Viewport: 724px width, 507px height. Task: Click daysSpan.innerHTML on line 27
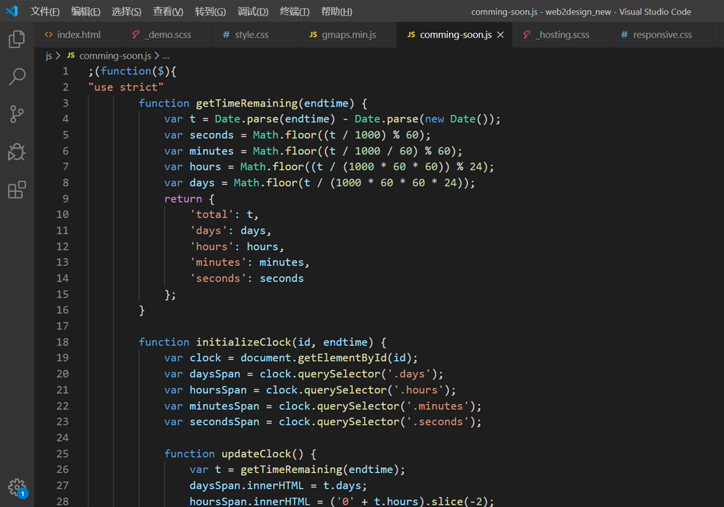click(x=247, y=485)
